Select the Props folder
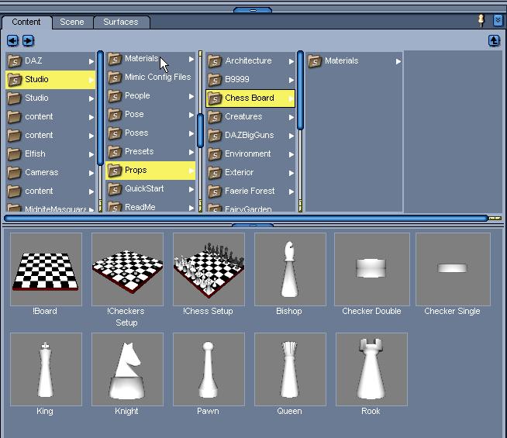Screen dimensions: 507x438 150,171
